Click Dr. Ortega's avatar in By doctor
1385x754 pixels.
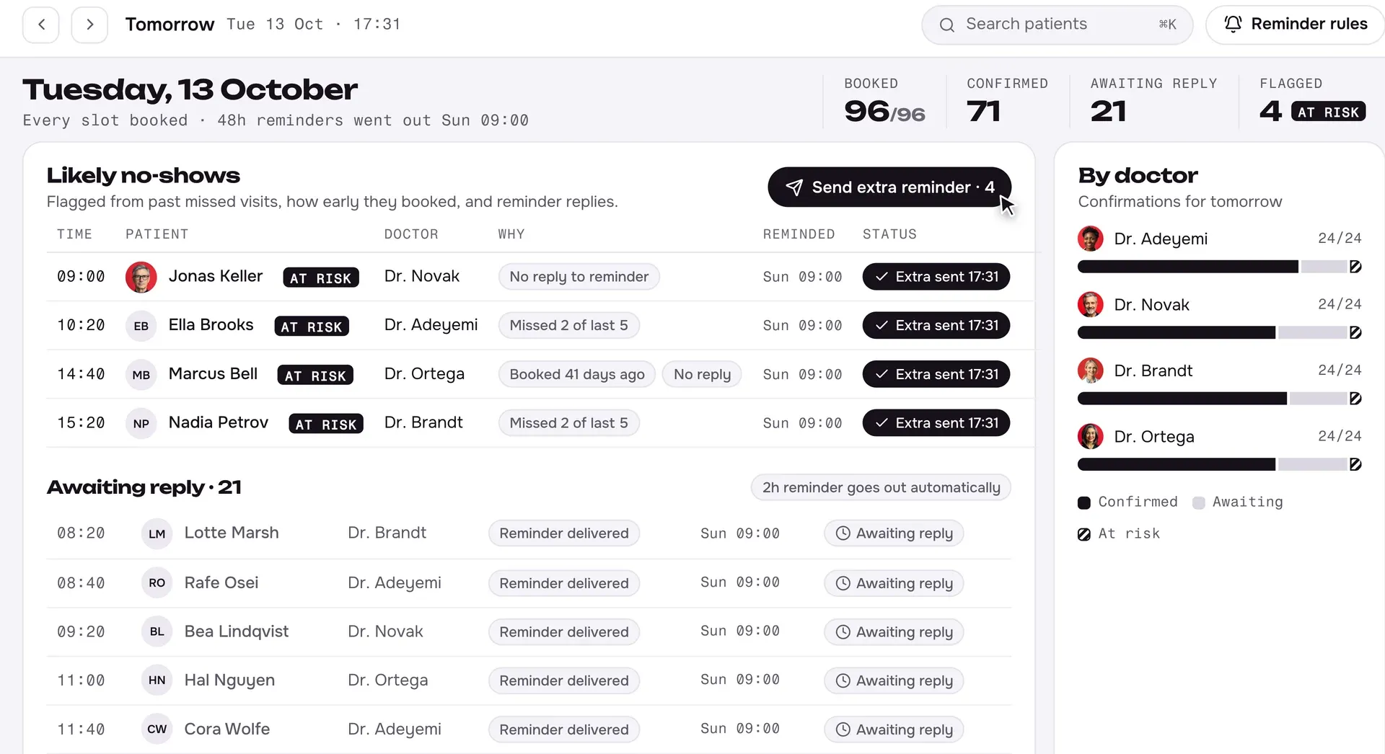[x=1091, y=437]
